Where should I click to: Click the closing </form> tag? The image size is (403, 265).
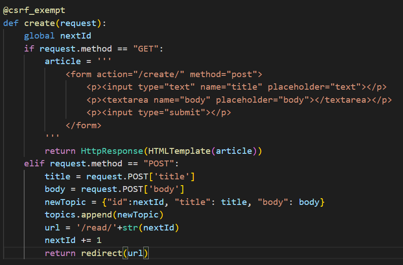click(84, 126)
